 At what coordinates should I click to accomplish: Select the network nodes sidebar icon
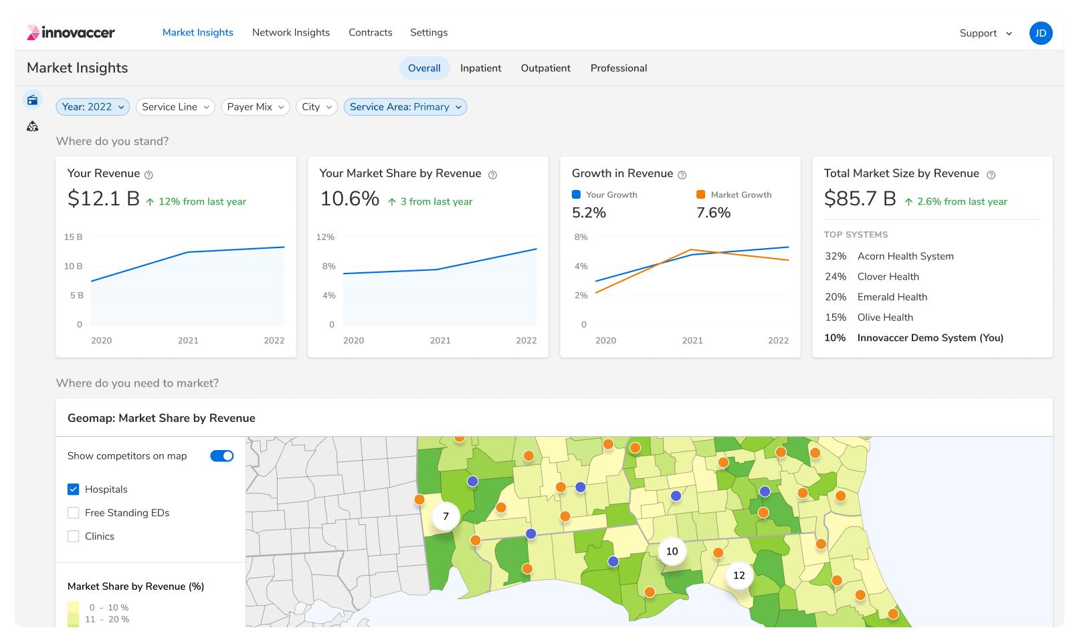[32, 126]
